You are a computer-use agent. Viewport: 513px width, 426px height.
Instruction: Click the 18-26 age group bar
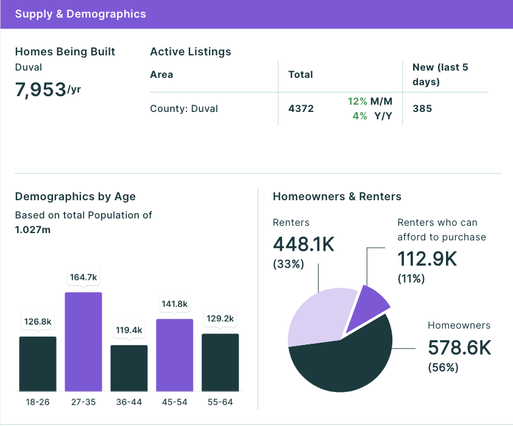(x=38, y=364)
